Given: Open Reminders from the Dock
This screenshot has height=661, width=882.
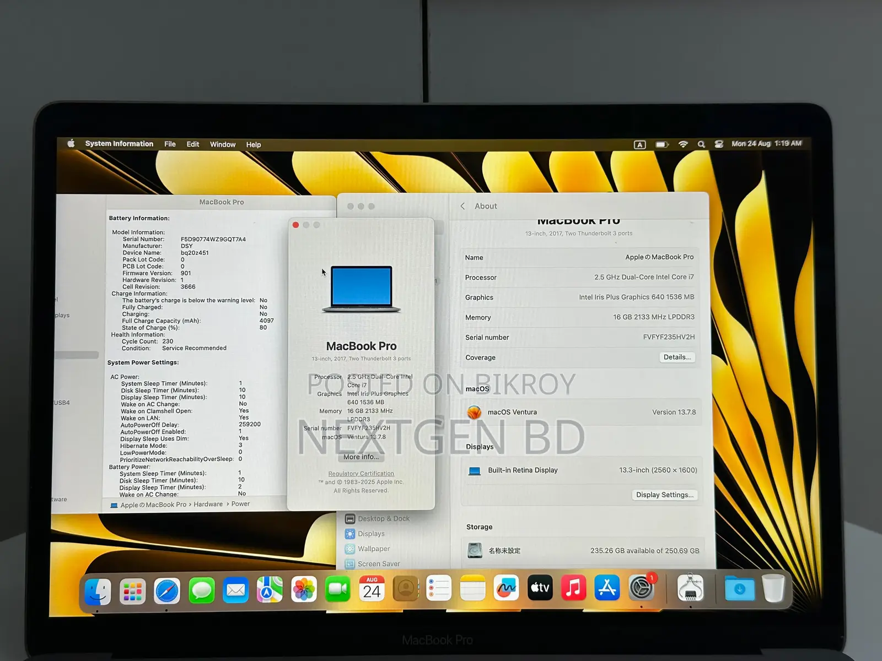Looking at the screenshot, I should point(439,589).
